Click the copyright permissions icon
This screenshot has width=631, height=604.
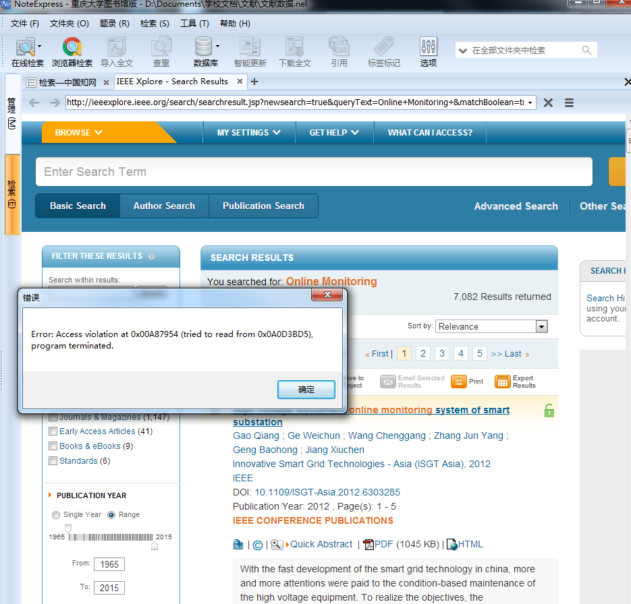[x=258, y=545]
